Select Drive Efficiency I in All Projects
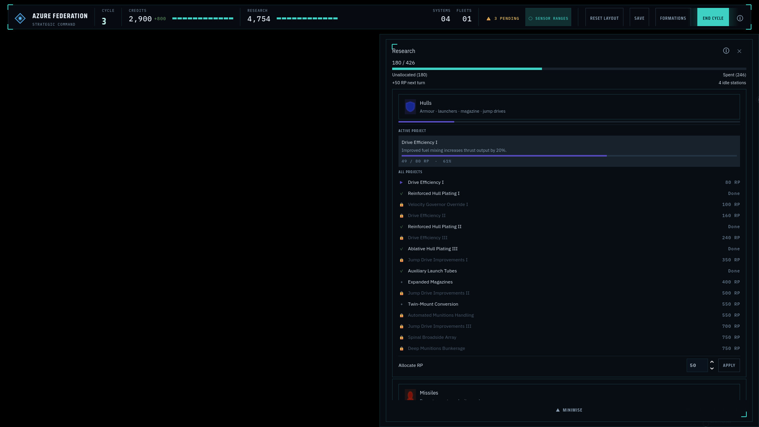 coord(569,183)
